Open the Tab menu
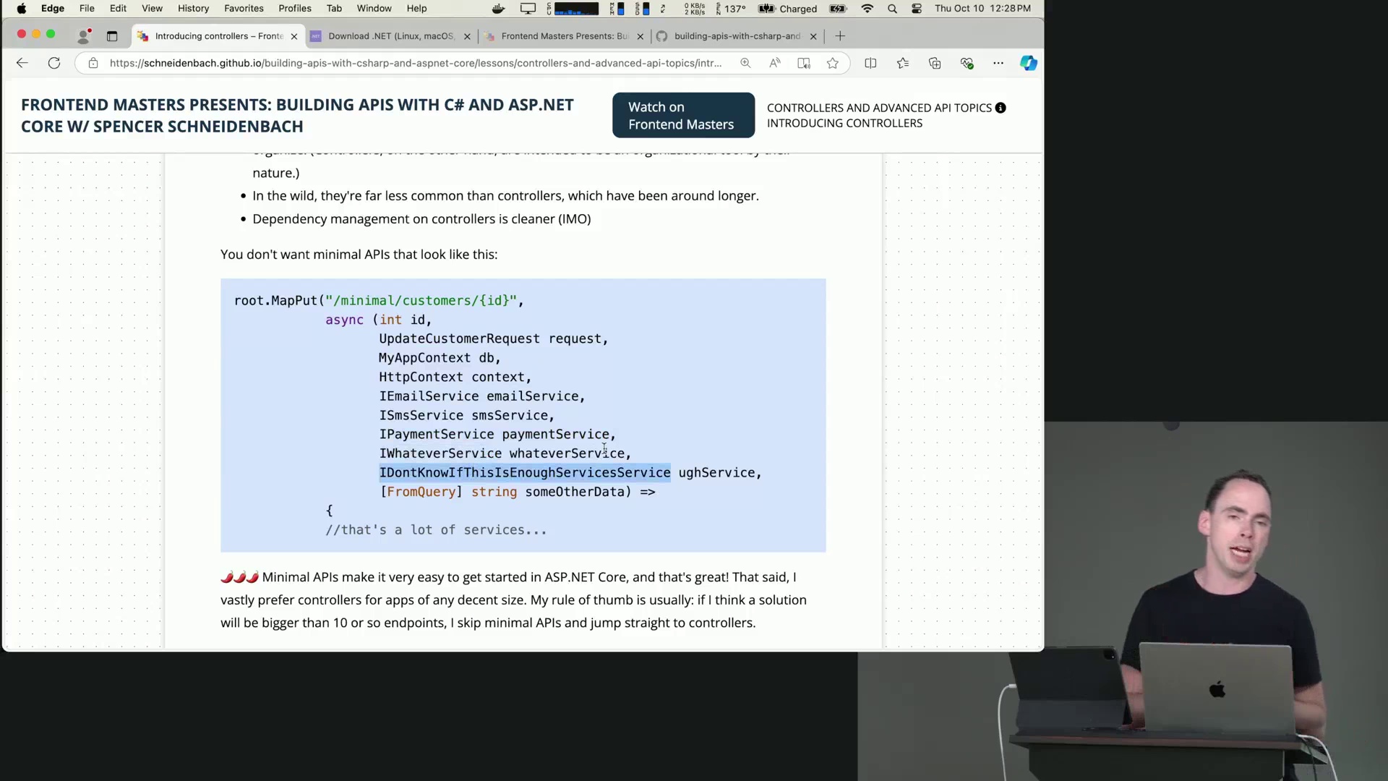This screenshot has width=1388, height=781. click(334, 9)
